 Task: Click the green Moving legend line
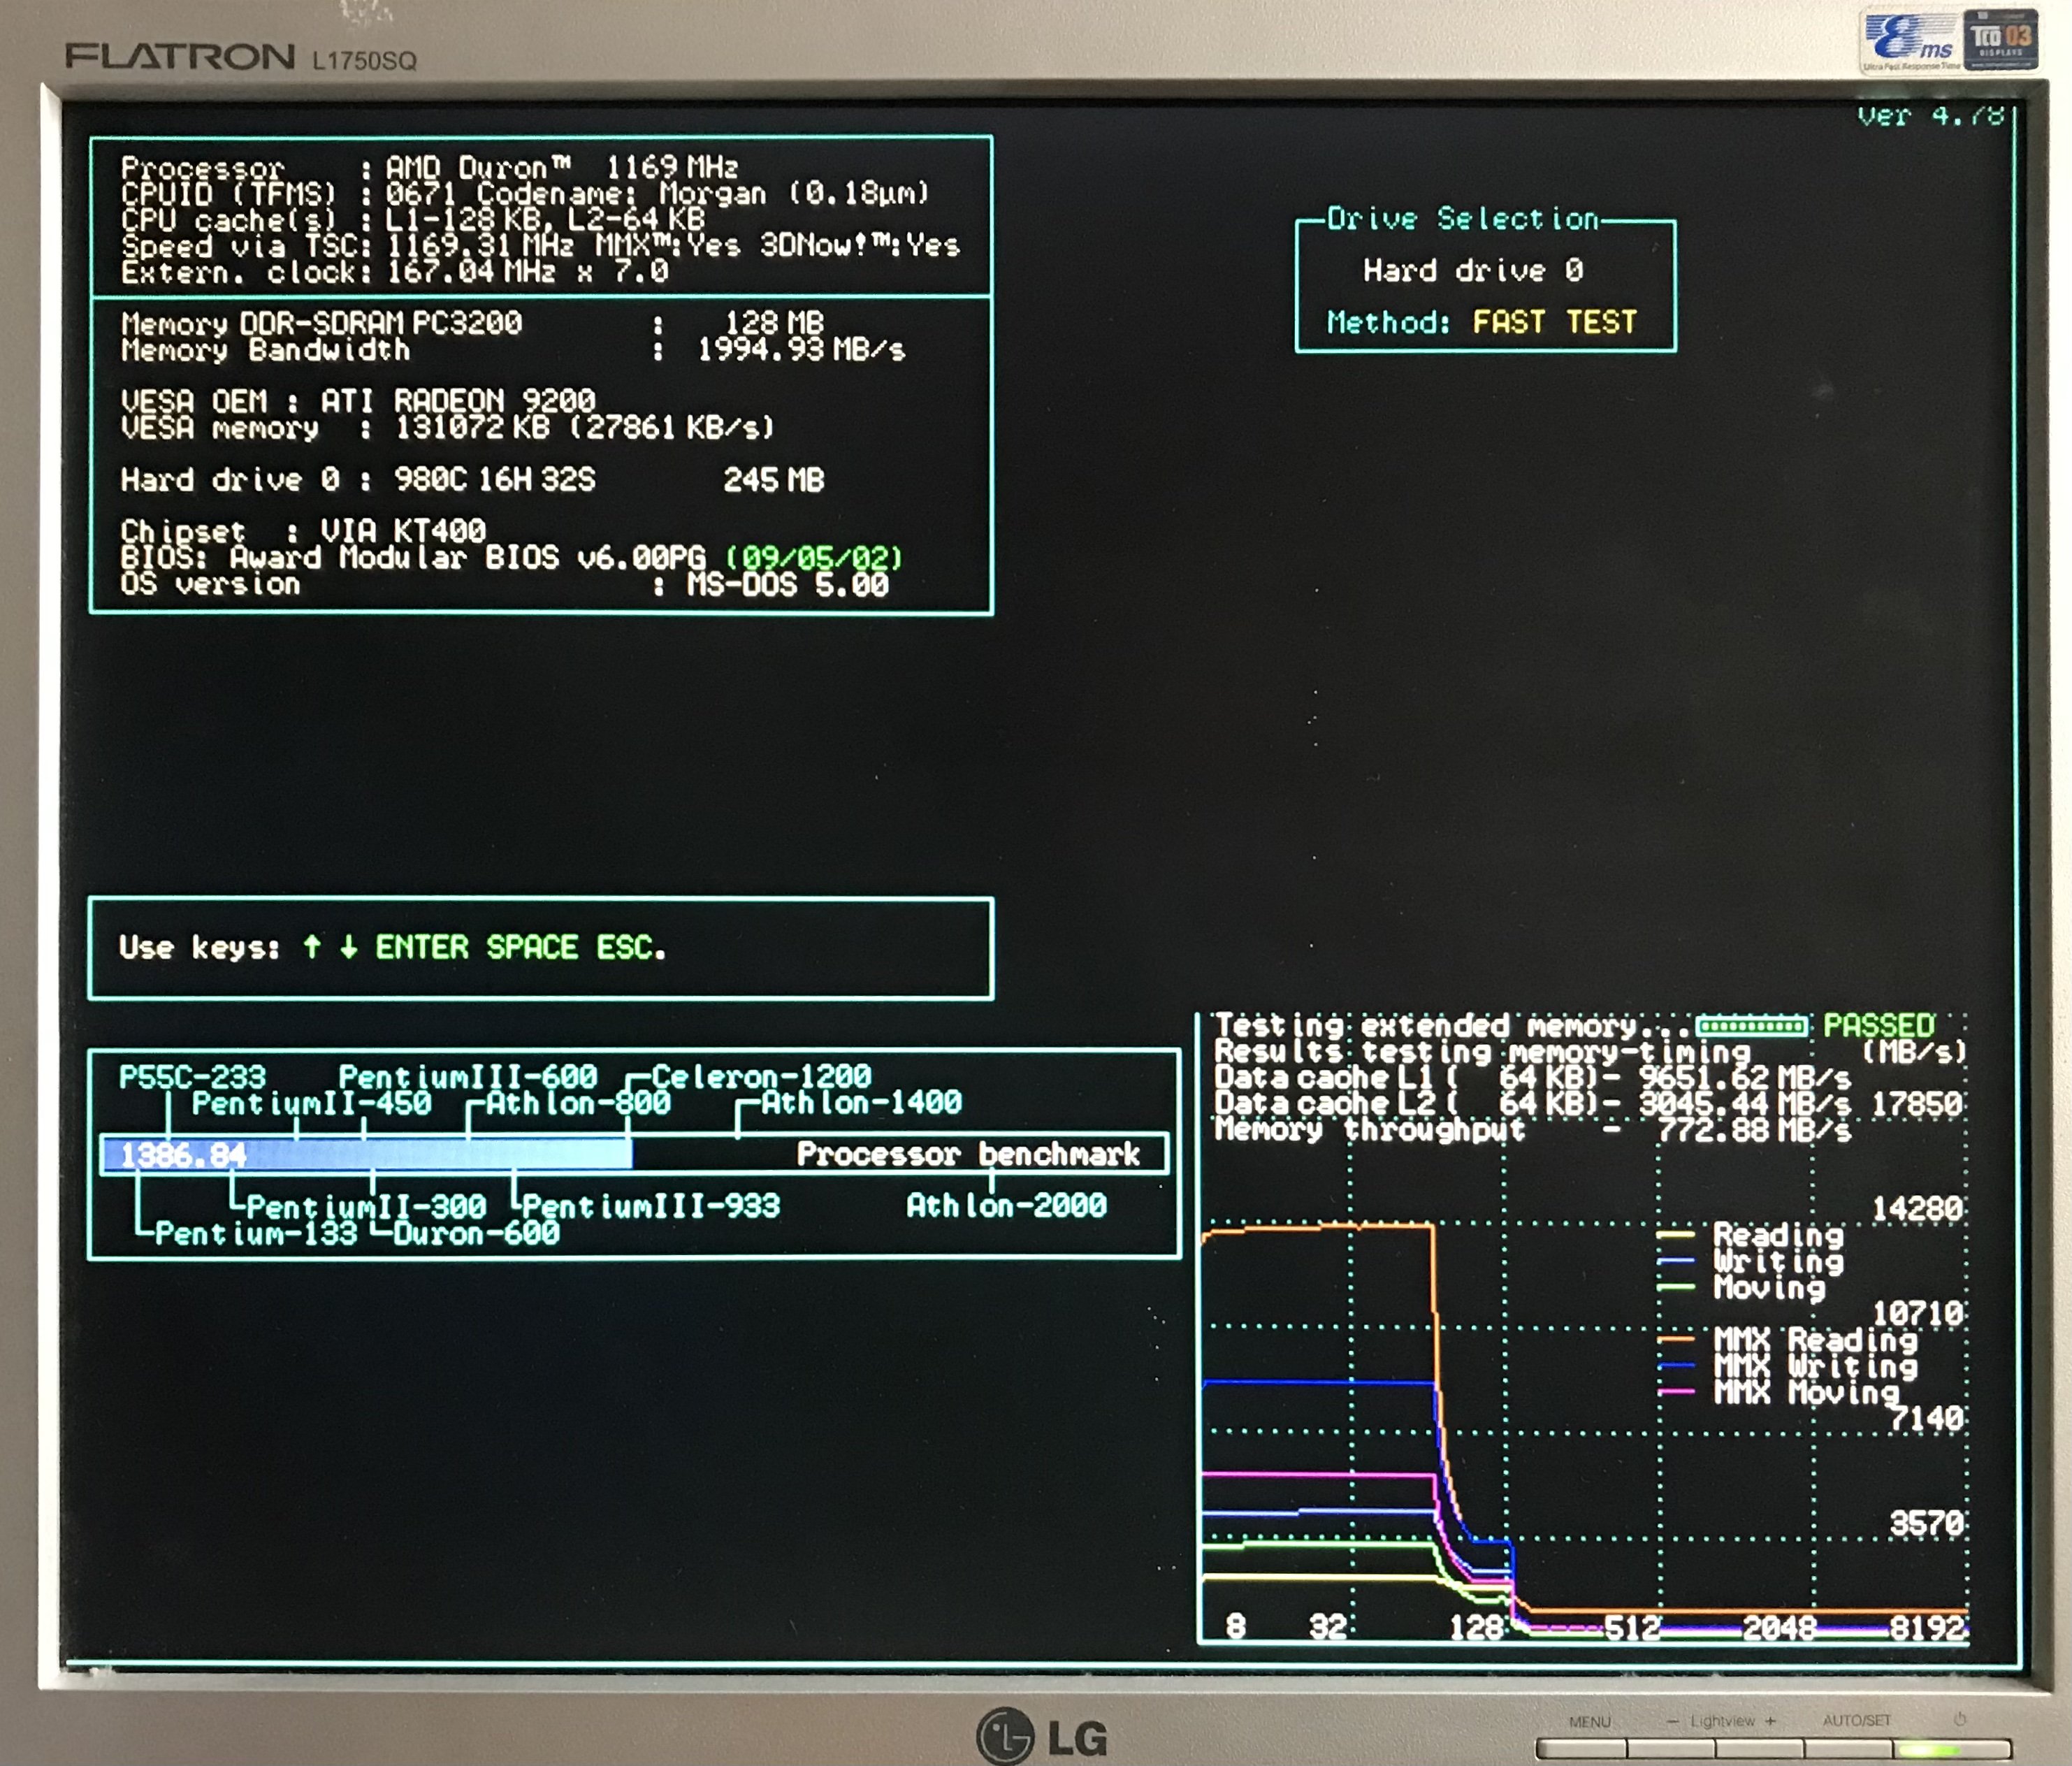pyautogui.click(x=1676, y=1287)
